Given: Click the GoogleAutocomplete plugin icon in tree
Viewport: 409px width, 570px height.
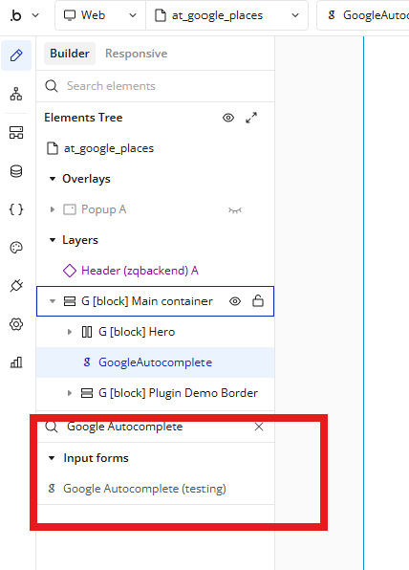Looking at the screenshot, I should coord(87,362).
